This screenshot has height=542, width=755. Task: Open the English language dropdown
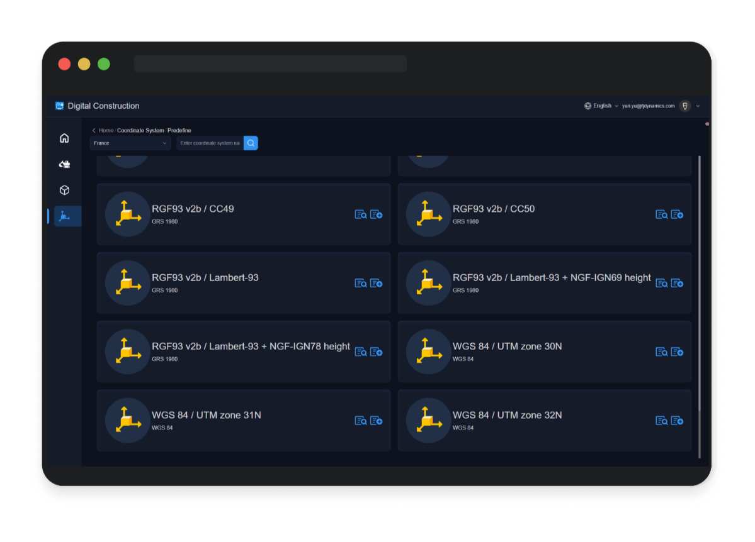pyautogui.click(x=601, y=106)
